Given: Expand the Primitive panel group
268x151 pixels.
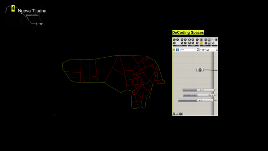Looking at the screenshot, I should [x=192, y=46].
